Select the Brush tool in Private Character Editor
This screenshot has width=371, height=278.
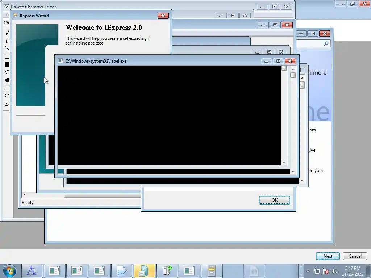[7, 41]
